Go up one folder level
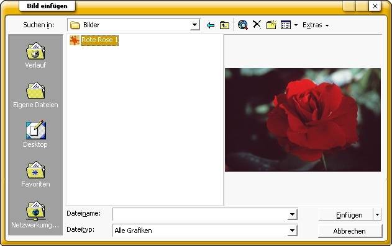392x246 pixels. tap(224, 25)
